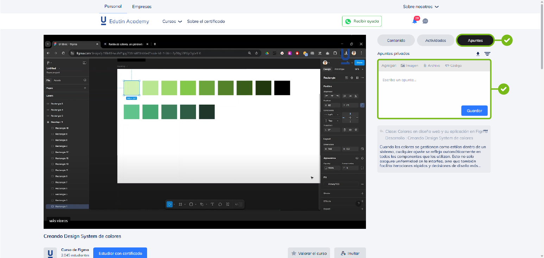Switch to the Contenido tab

396,40
